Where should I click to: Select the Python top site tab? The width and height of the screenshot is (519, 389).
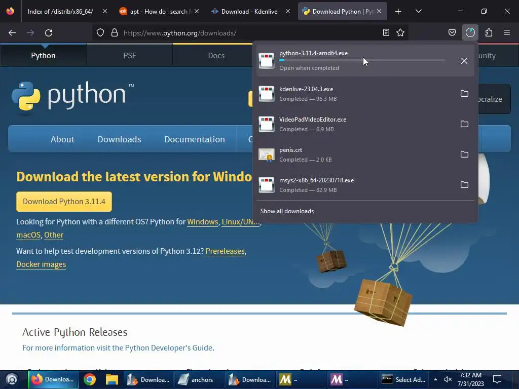(44, 56)
